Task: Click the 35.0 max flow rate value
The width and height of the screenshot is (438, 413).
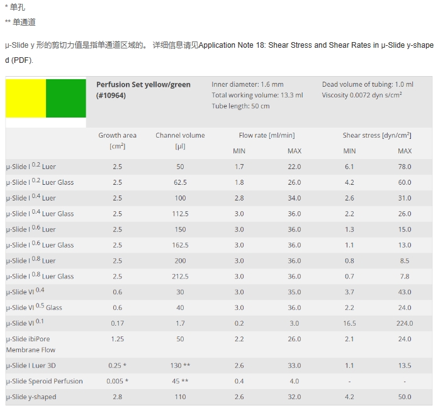Action: pos(295,292)
